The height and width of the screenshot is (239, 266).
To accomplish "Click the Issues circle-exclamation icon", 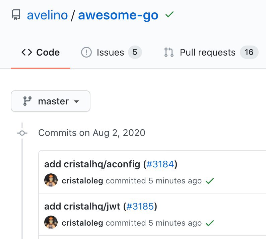I will pos(86,52).
